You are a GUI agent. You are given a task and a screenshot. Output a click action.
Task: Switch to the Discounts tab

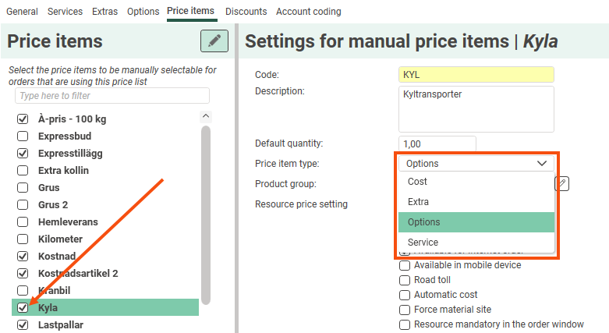pos(246,12)
